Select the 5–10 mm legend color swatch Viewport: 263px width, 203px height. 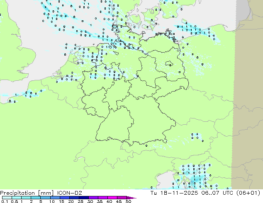(x=45, y=198)
